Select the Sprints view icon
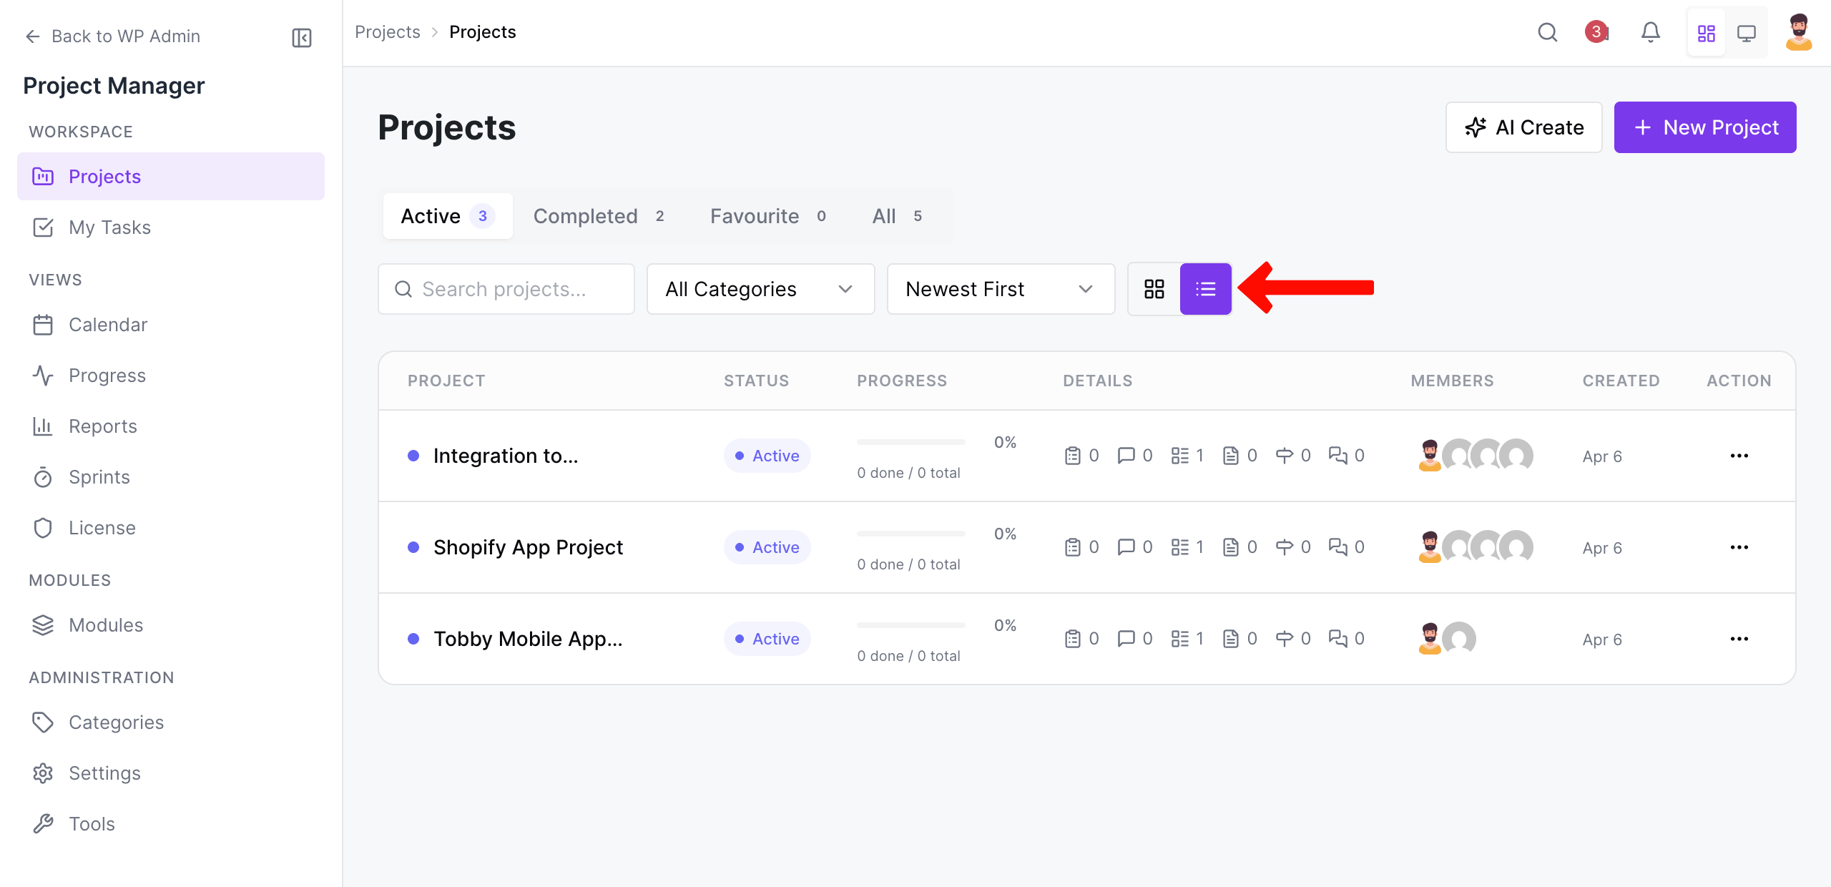 click(x=44, y=477)
